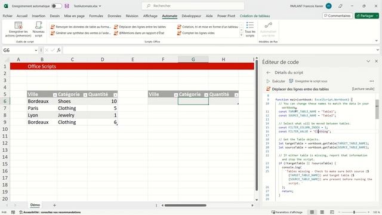Screen dimensions: 382x215
Task: Click the macro recording status bar icon
Action: tap(13, 213)
